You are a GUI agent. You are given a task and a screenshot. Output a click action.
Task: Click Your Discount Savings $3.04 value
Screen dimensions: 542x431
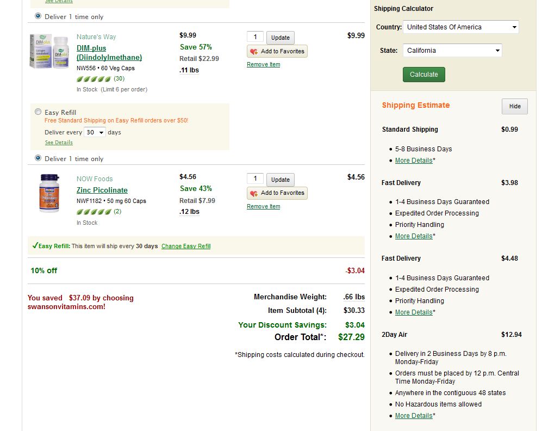355,325
